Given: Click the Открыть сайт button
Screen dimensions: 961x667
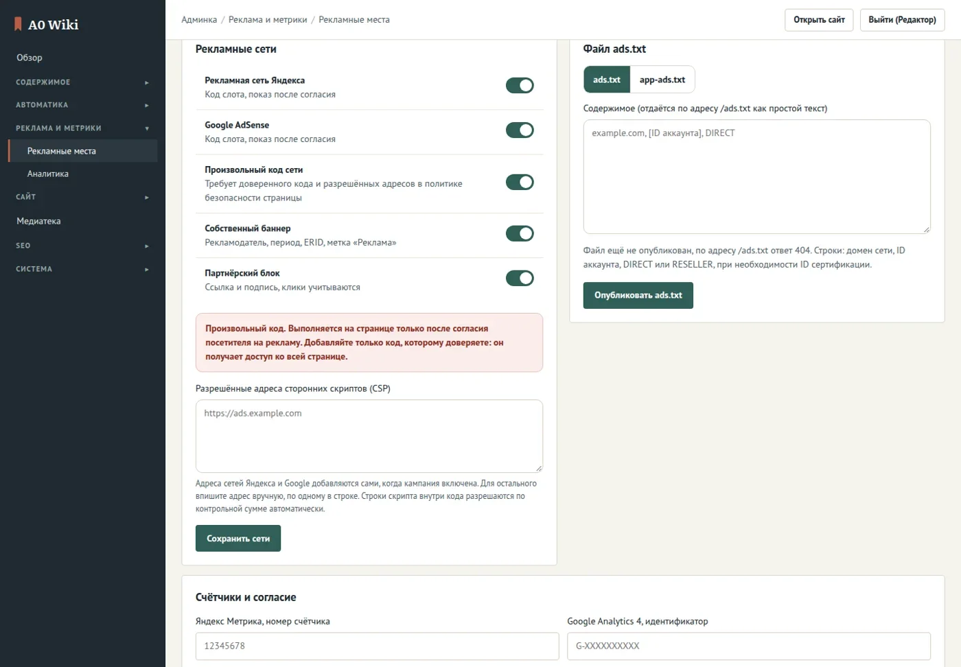Looking at the screenshot, I should [819, 20].
